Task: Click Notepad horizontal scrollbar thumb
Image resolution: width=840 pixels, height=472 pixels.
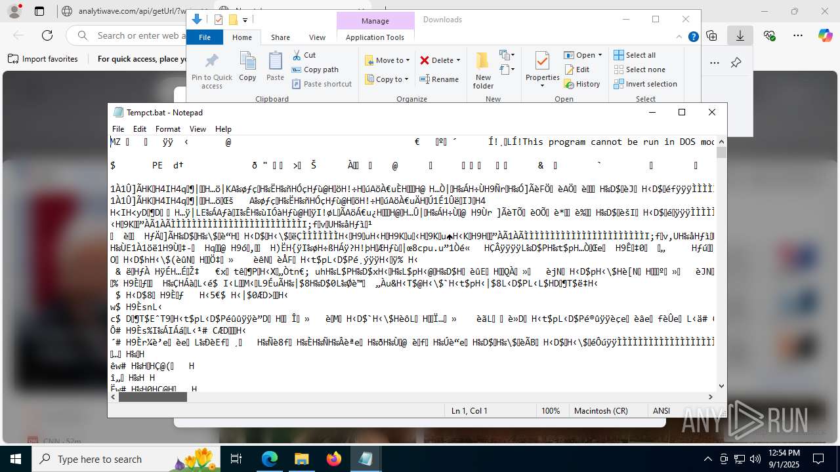Action: (153, 397)
